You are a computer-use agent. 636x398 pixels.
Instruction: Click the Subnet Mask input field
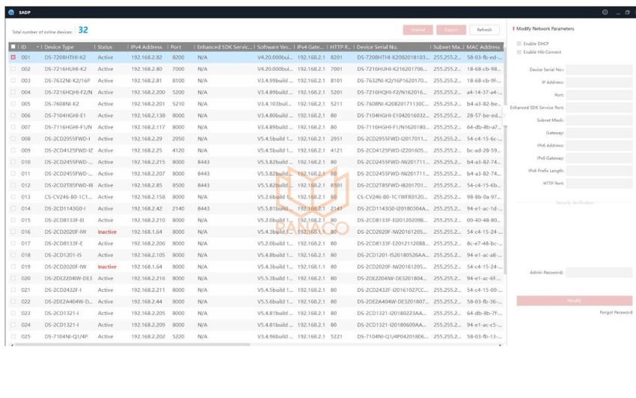tap(599, 120)
